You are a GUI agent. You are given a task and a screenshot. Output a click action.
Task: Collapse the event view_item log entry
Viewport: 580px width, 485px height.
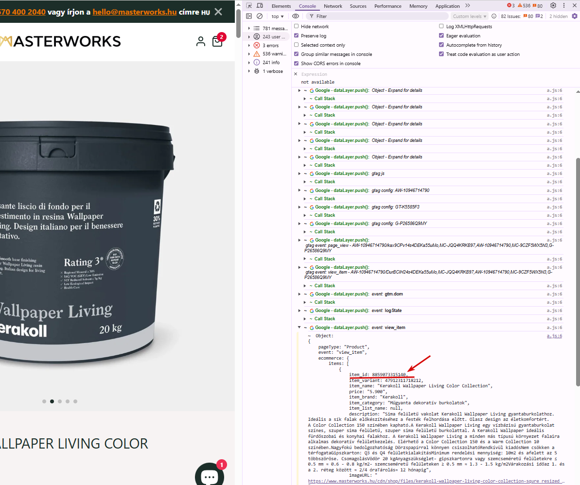[x=299, y=327]
